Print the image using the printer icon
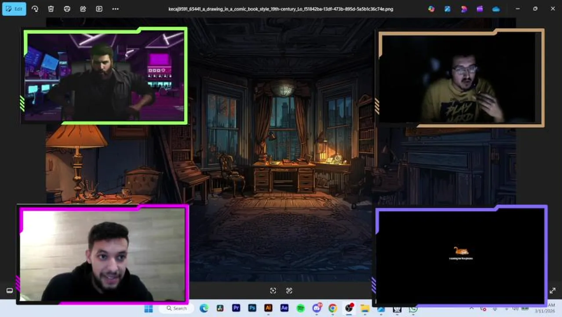Screen dimensions: 562x317 (x=67, y=9)
